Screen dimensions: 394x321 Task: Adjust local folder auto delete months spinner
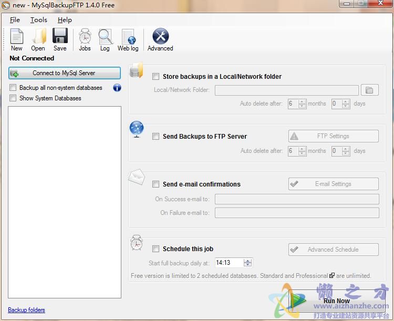tap(302, 103)
